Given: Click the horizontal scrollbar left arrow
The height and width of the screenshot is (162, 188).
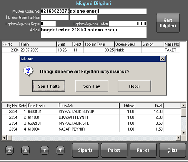Looking at the screenshot, I should [4, 138].
